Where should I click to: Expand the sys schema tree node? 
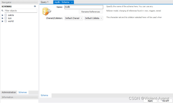[x=2, y=18]
